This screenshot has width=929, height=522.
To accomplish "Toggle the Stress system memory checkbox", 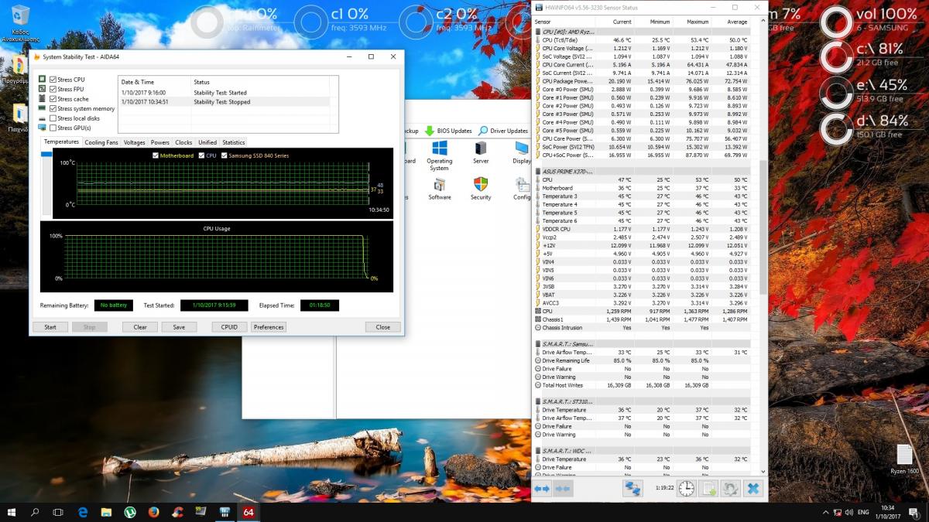I will 53,108.
